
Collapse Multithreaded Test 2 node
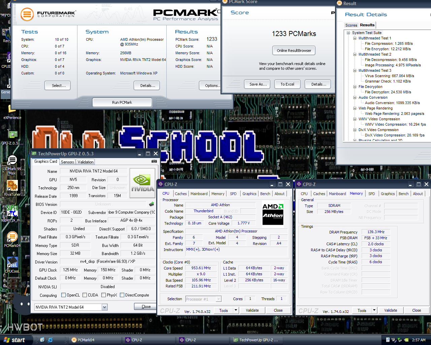point(355,54)
